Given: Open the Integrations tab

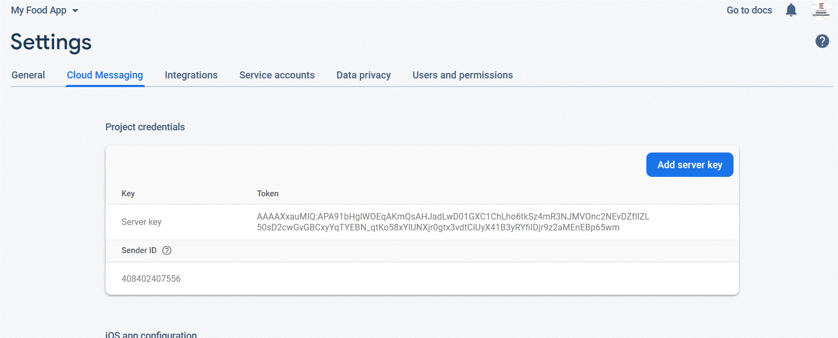Looking at the screenshot, I should 191,75.
